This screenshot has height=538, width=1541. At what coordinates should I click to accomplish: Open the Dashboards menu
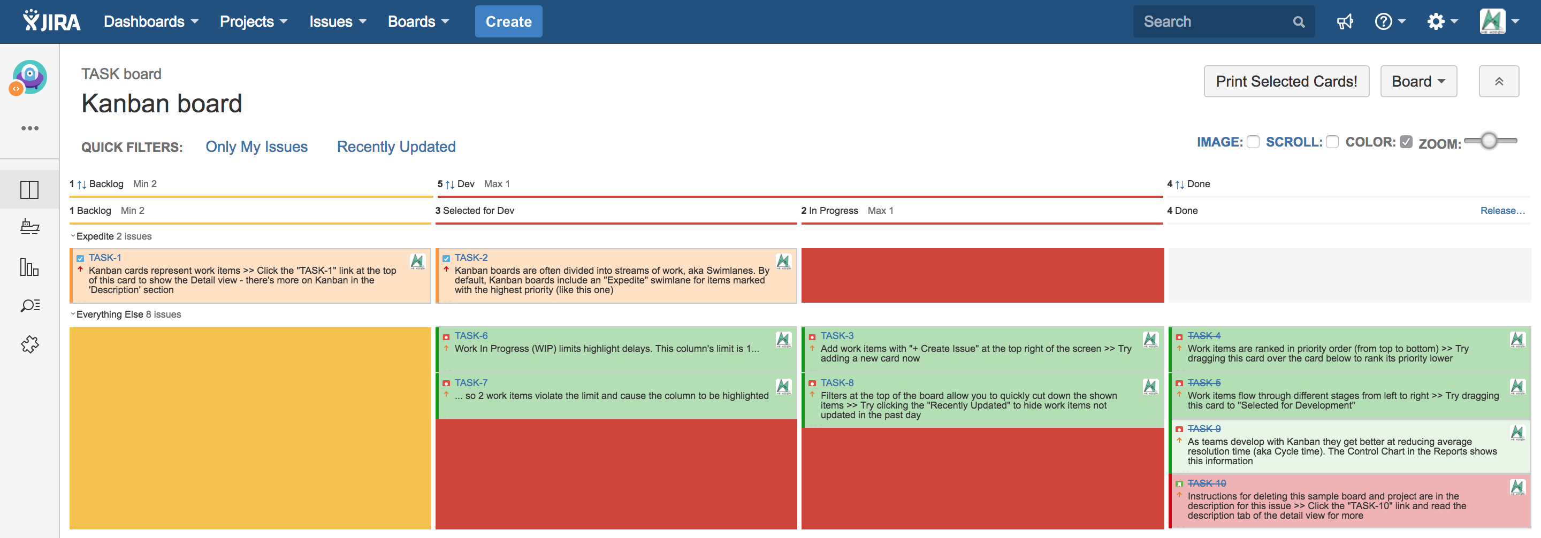pyautogui.click(x=151, y=21)
